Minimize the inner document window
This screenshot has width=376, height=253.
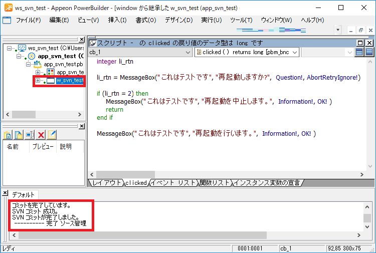tap(351, 30)
